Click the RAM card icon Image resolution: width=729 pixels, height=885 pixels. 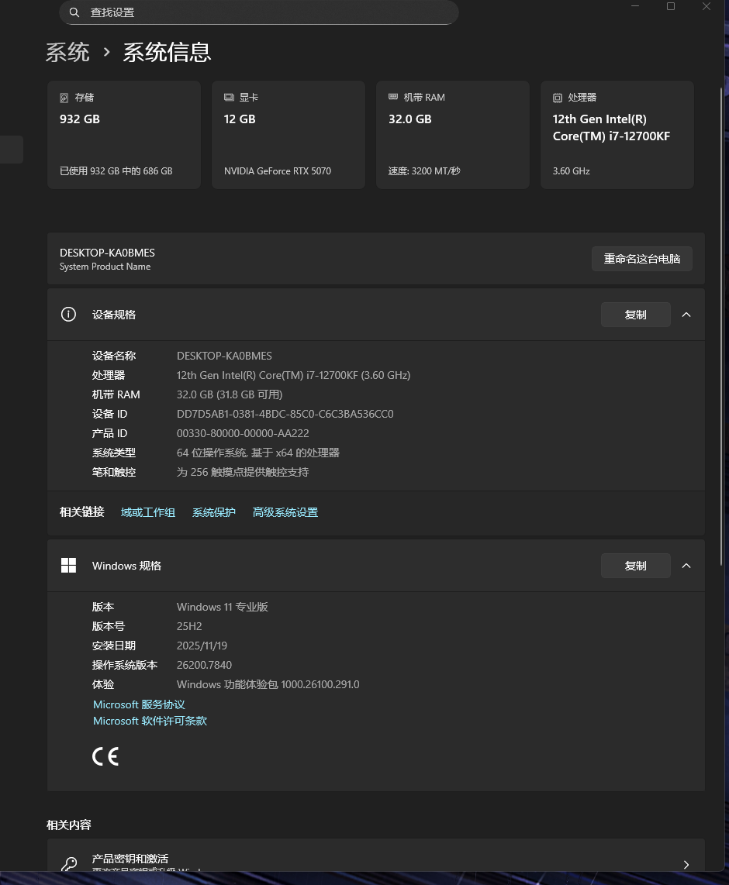tap(393, 98)
